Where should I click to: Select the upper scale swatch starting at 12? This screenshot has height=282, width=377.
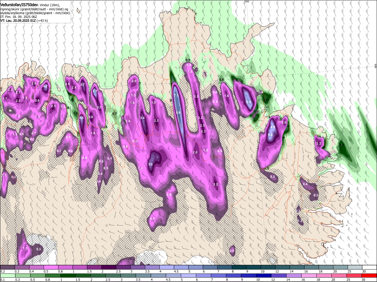[282, 267]
